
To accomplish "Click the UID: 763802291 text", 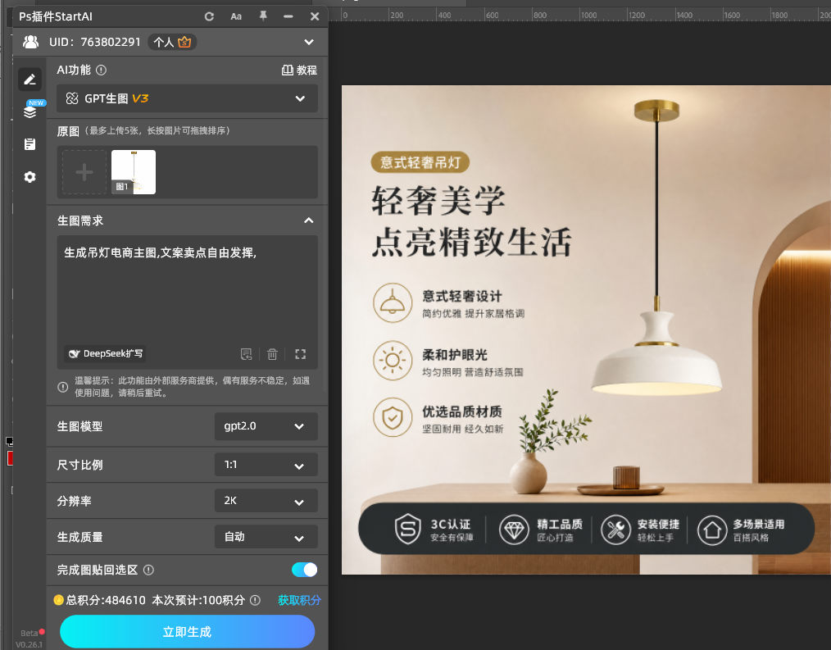I will click(95, 42).
